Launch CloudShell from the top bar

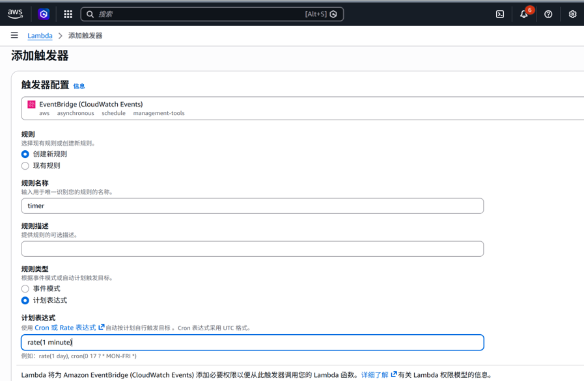500,14
